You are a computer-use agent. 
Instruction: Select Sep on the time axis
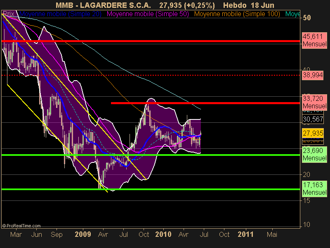click(57, 234)
